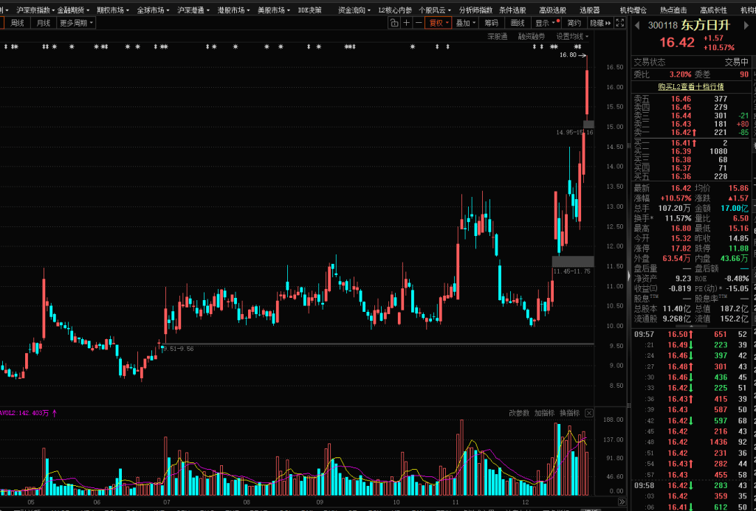The height and width of the screenshot is (511, 756).
Task: Click the 16.80 high price marker
Action: [568, 55]
